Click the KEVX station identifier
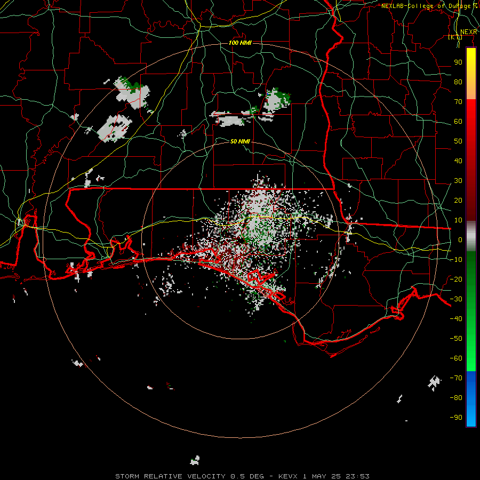480x480 pixels. point(288,476)
